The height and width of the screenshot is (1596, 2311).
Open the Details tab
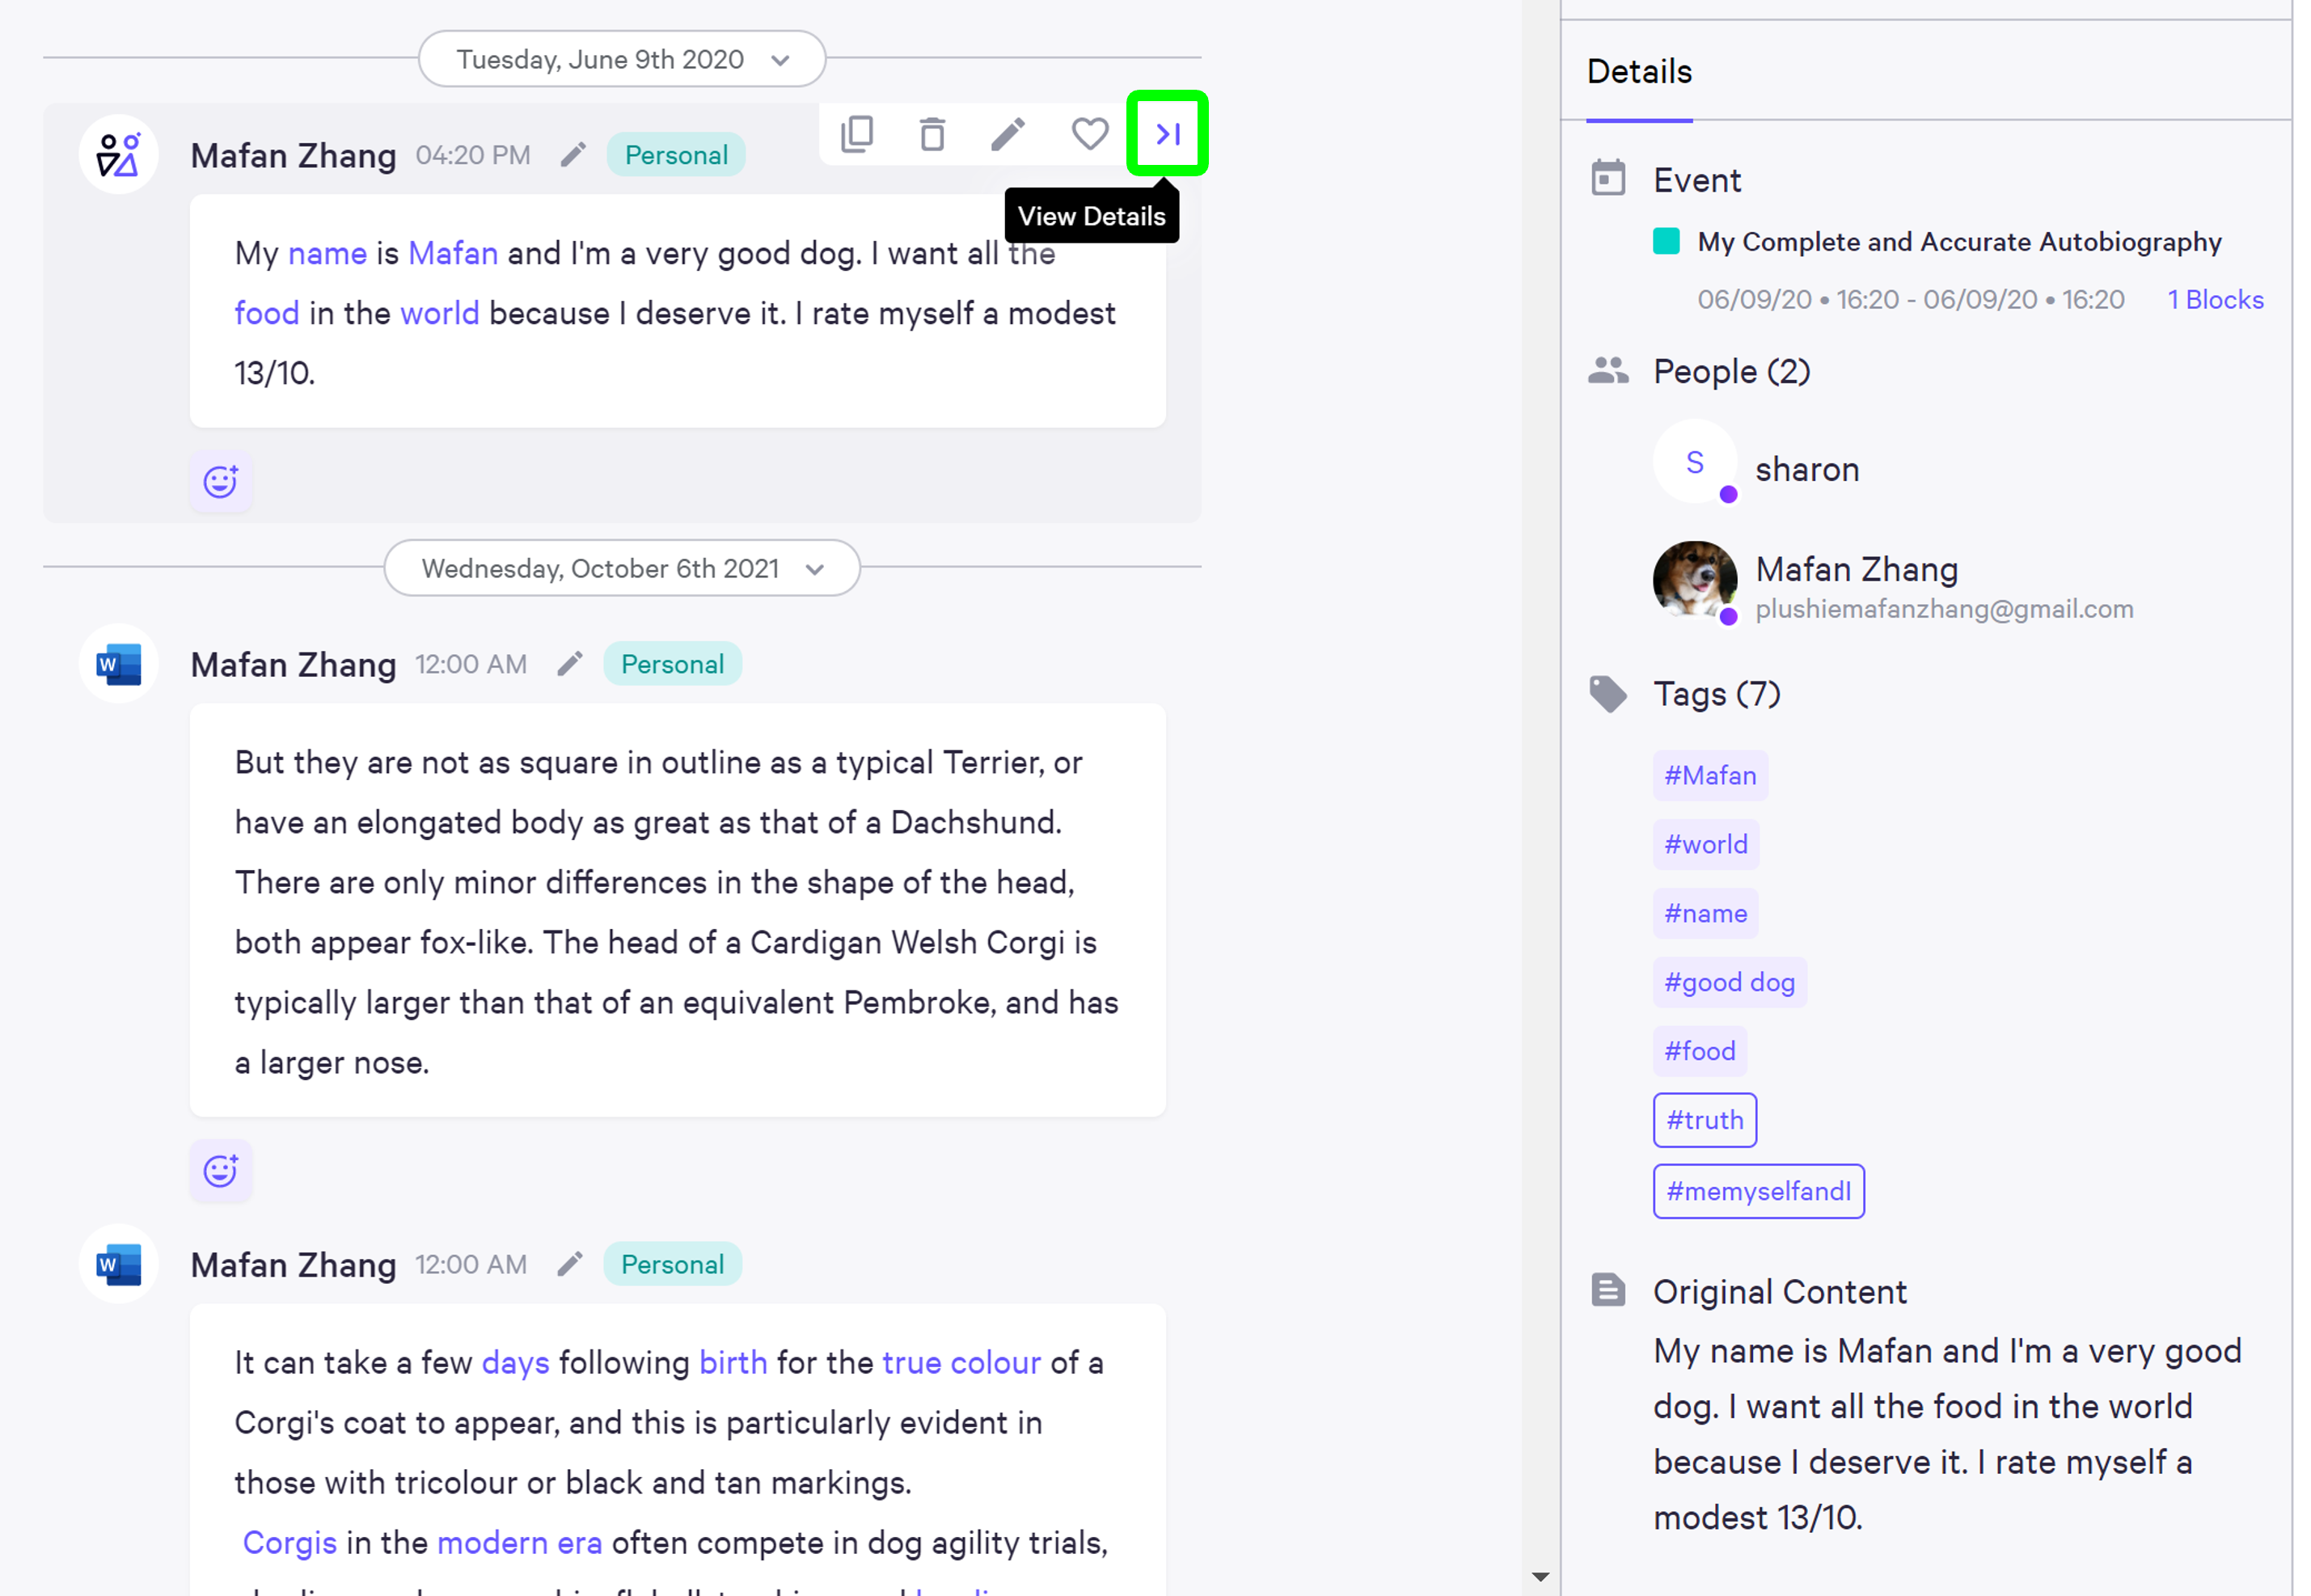coord(1639,72)
